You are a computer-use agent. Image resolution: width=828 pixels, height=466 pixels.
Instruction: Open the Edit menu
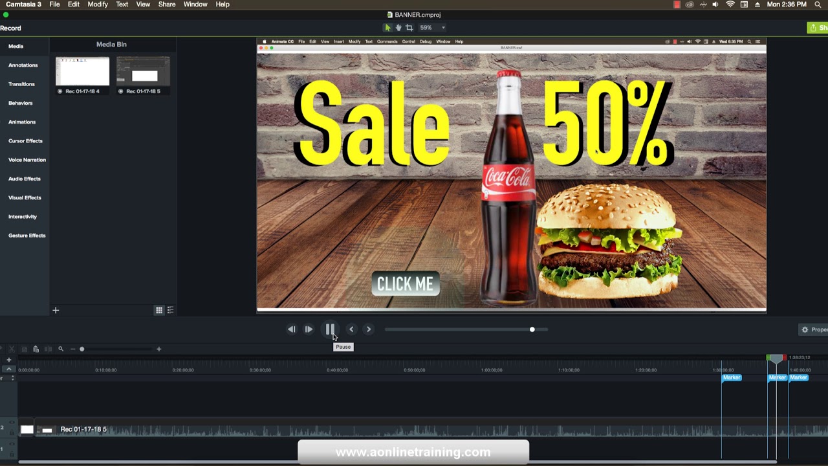pyautogui.click(x=74, y=5)
